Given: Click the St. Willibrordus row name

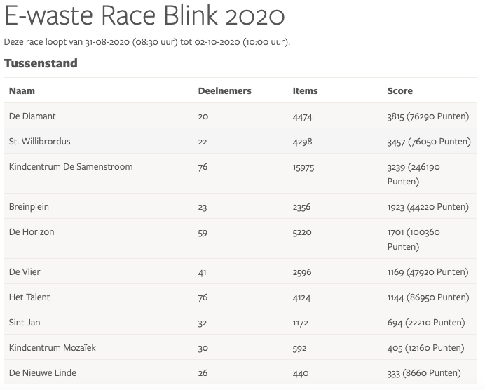Looking at the screenshot, I should point(40,142).
